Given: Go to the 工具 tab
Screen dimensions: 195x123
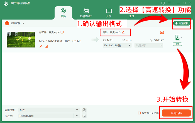Looking at the screenshot, I should [131, 16].
